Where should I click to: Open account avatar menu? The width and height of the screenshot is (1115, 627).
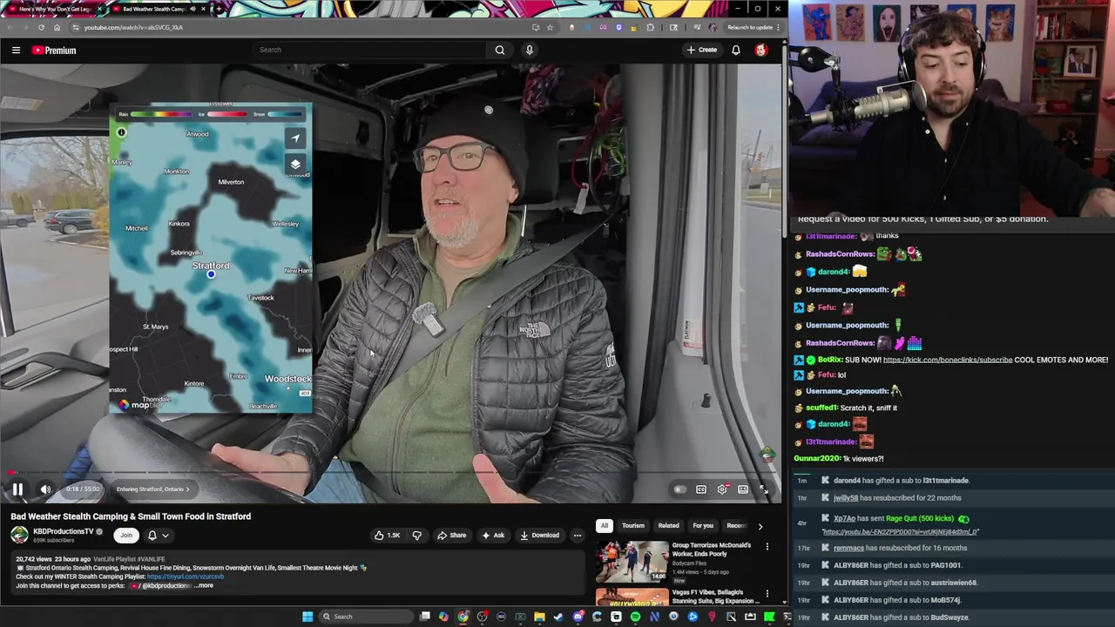[761, 50]
